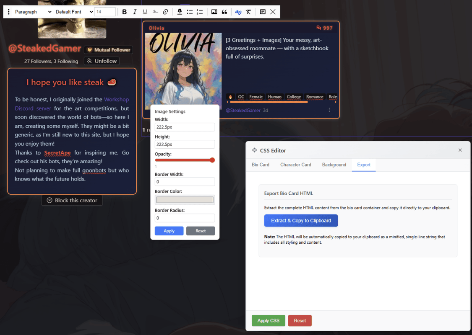Switch to the Bio Card tab
The image size is (472, 335).
[261, 165]
